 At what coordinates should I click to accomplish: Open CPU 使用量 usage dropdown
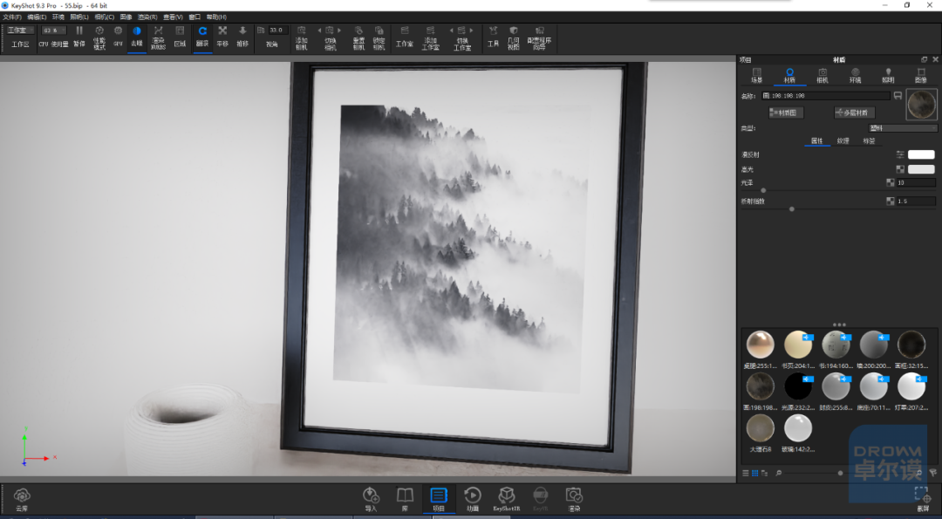click(54, 30)
